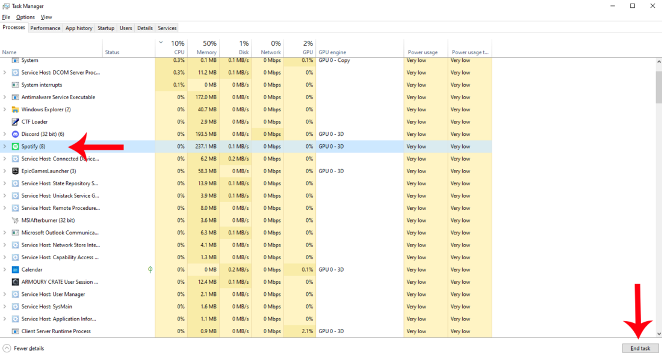Click the Service Host: SysMain gear icon
The width and height of the screenshot is (662, 359).
(x=15, y=306)
